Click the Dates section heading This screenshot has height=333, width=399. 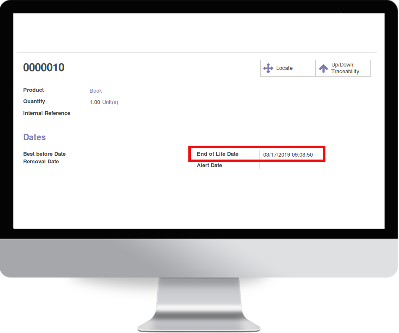coord(34,137)
